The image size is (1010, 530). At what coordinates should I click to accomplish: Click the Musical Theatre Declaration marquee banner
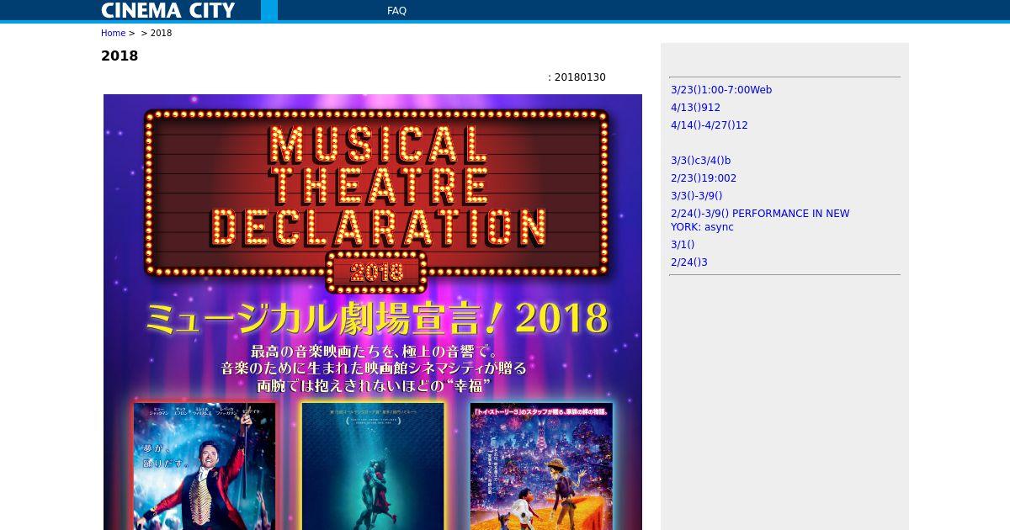(376, 200)
